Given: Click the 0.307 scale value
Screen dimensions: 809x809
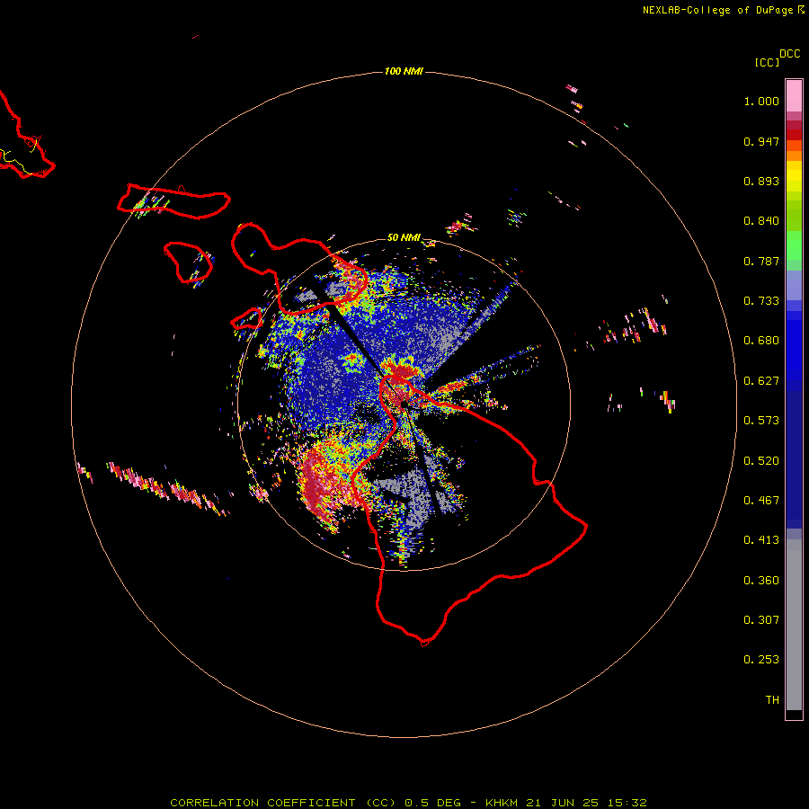Looking at the screenshot, I should (761, 620).
